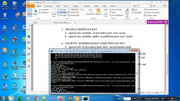This screenshot has width=180, height=101.
Task: Insert a Link
Action: point(134,10)
